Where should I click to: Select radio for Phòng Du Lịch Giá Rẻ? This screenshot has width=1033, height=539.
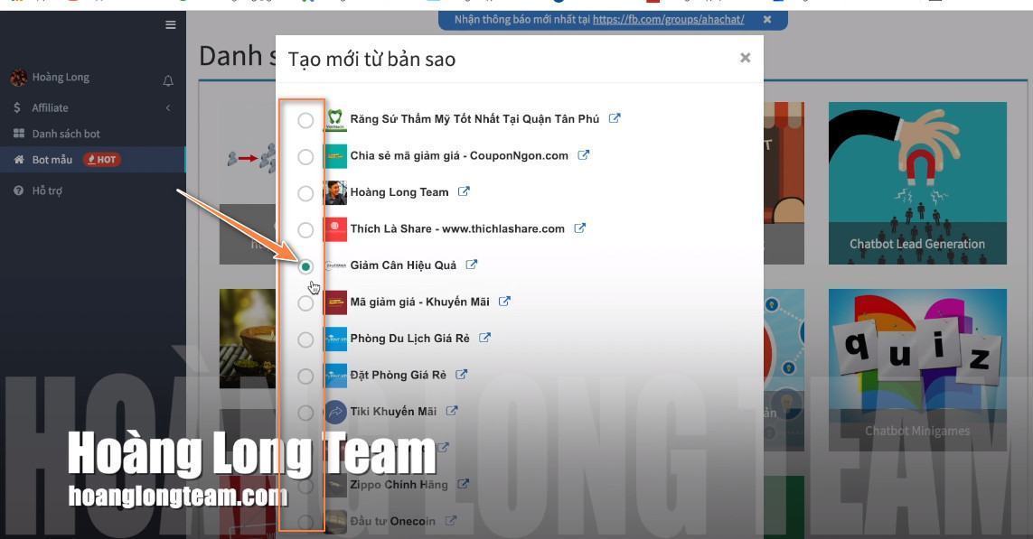(x=305, y=339)
